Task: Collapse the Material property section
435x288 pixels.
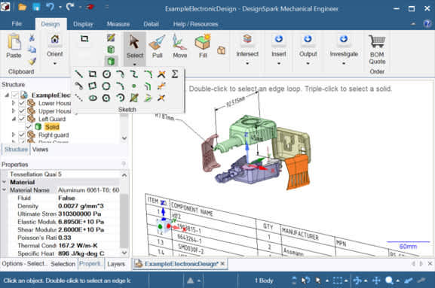Action: click(5, 182)
